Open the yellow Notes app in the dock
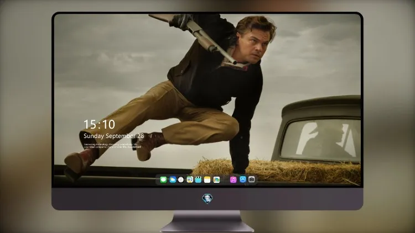Viewport: 415px width, 233px height. [x=207, y=180]
